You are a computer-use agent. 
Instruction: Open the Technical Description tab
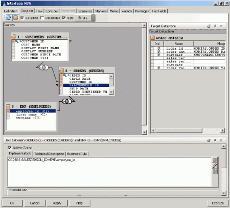tap(49, 154)
